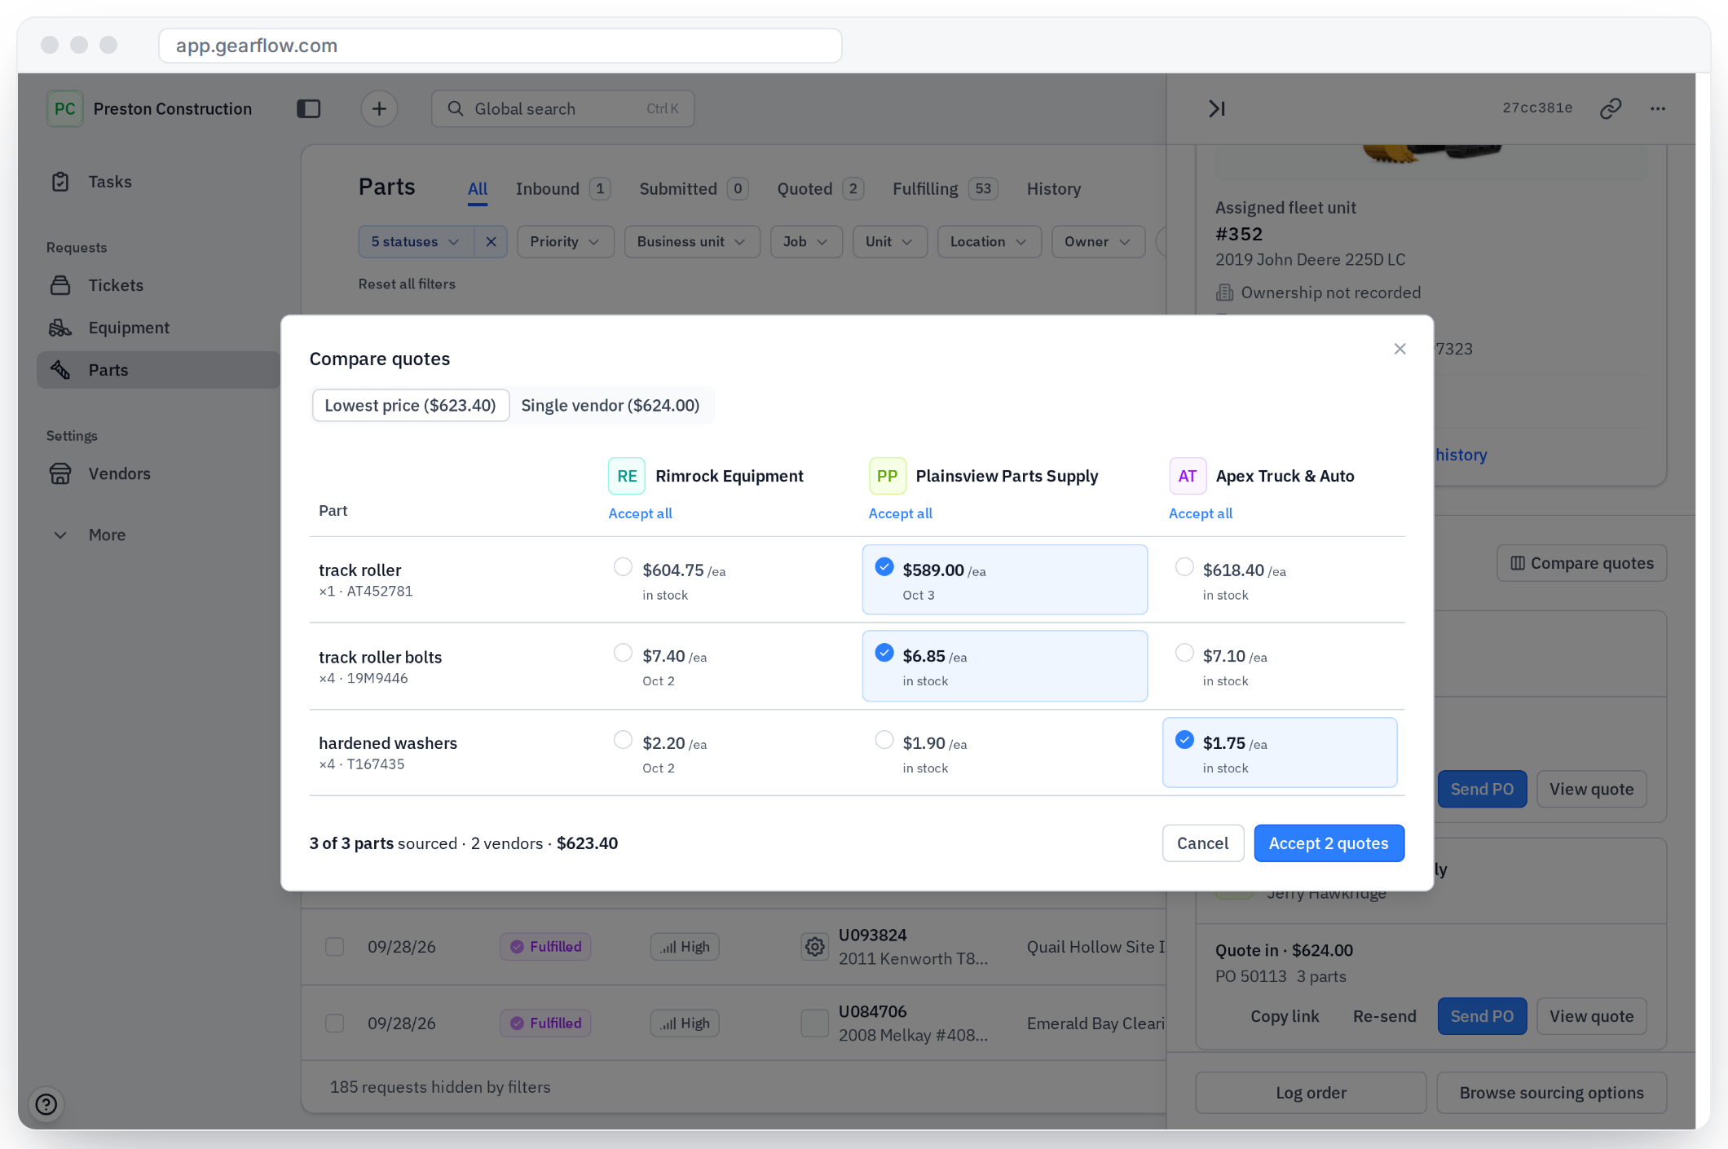Viewport: 1728px width, 1149px height.
Task: Toggle the sidebar panel icon
Action: (x=309, y=108)
